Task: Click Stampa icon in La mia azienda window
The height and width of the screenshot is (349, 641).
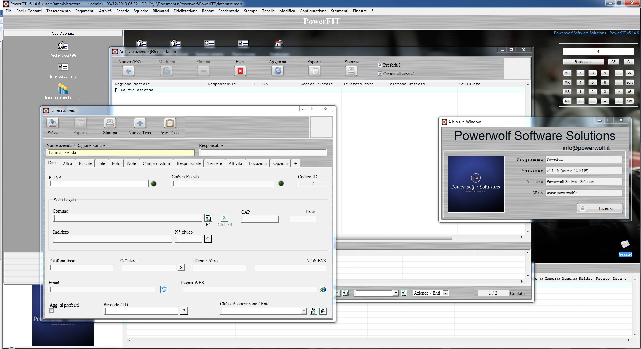Action: coord(110,123)
